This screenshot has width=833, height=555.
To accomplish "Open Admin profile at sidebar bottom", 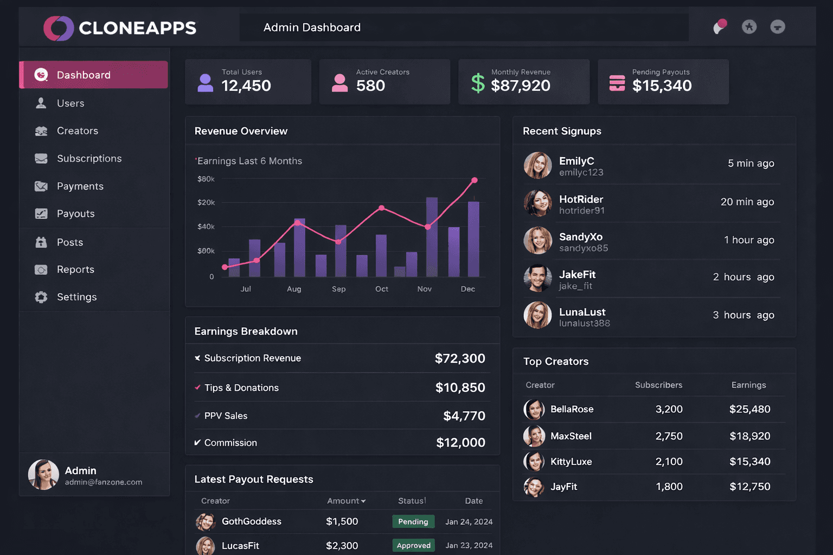I will pos(94,475).
